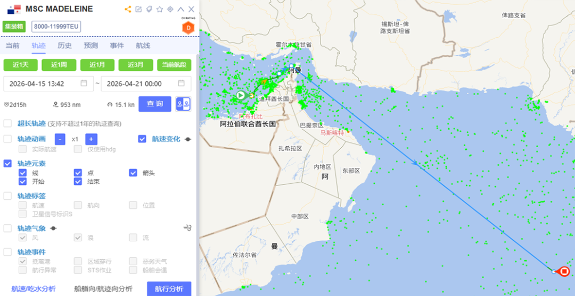Viewport: 575px width, 296px height.
Task: Star MSC MADELEINE as favorite
Action: (x=160, y=9)
